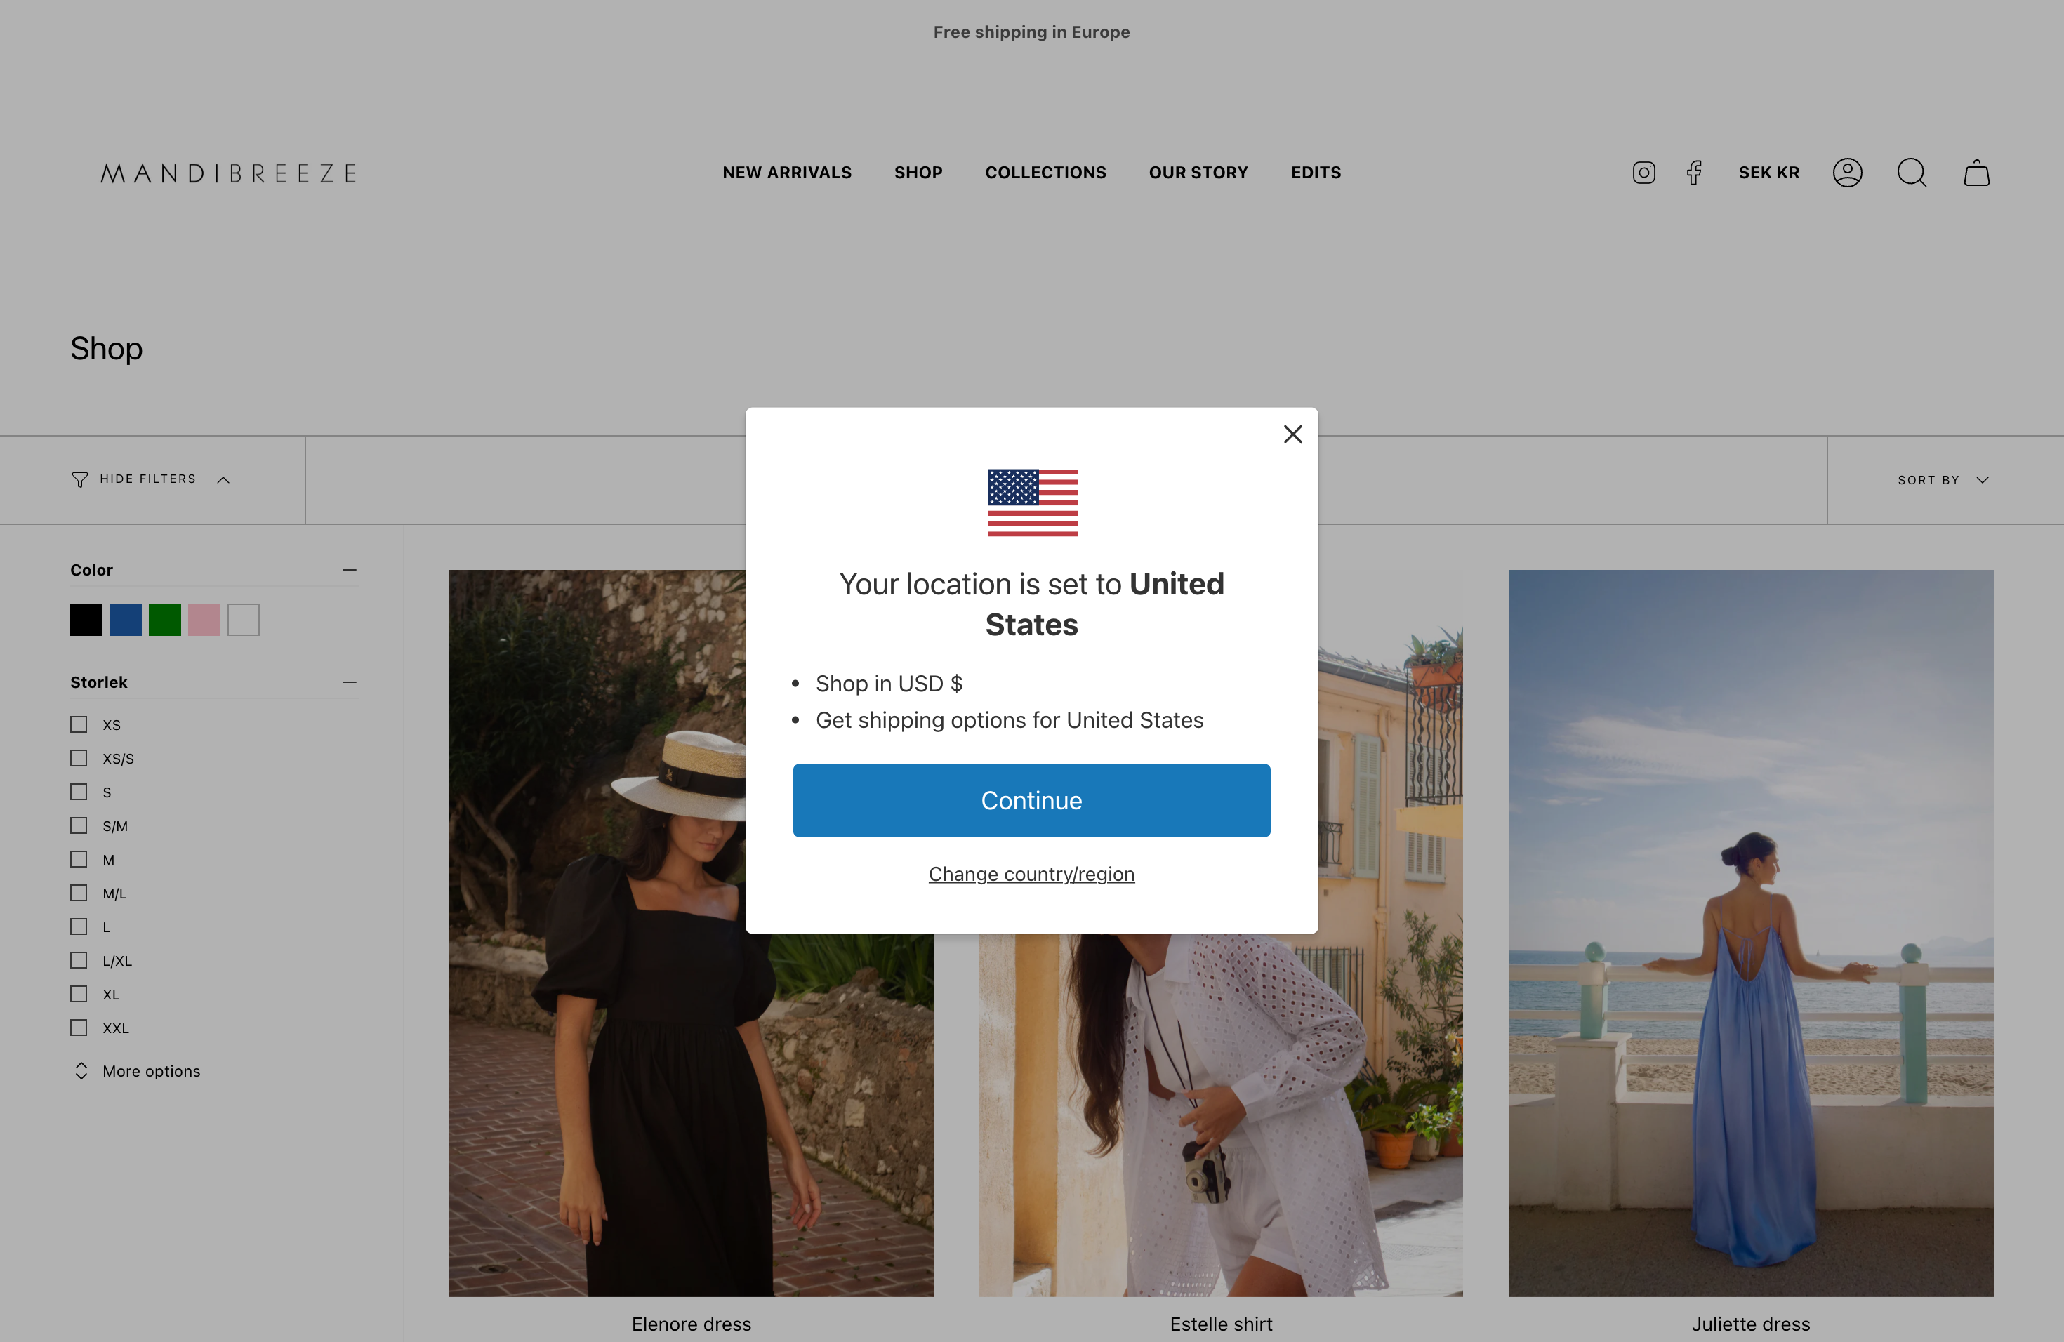Switch to the New Arrivals section

786,173
